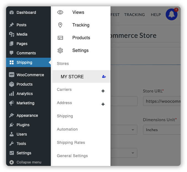Click the Collapse menu arrow icon
Screen dimensions: 187x172
tap(12, 162)
